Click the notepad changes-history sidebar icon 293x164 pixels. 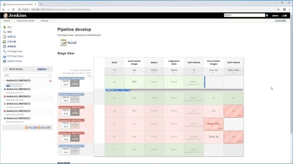click(x=5, y=37)
